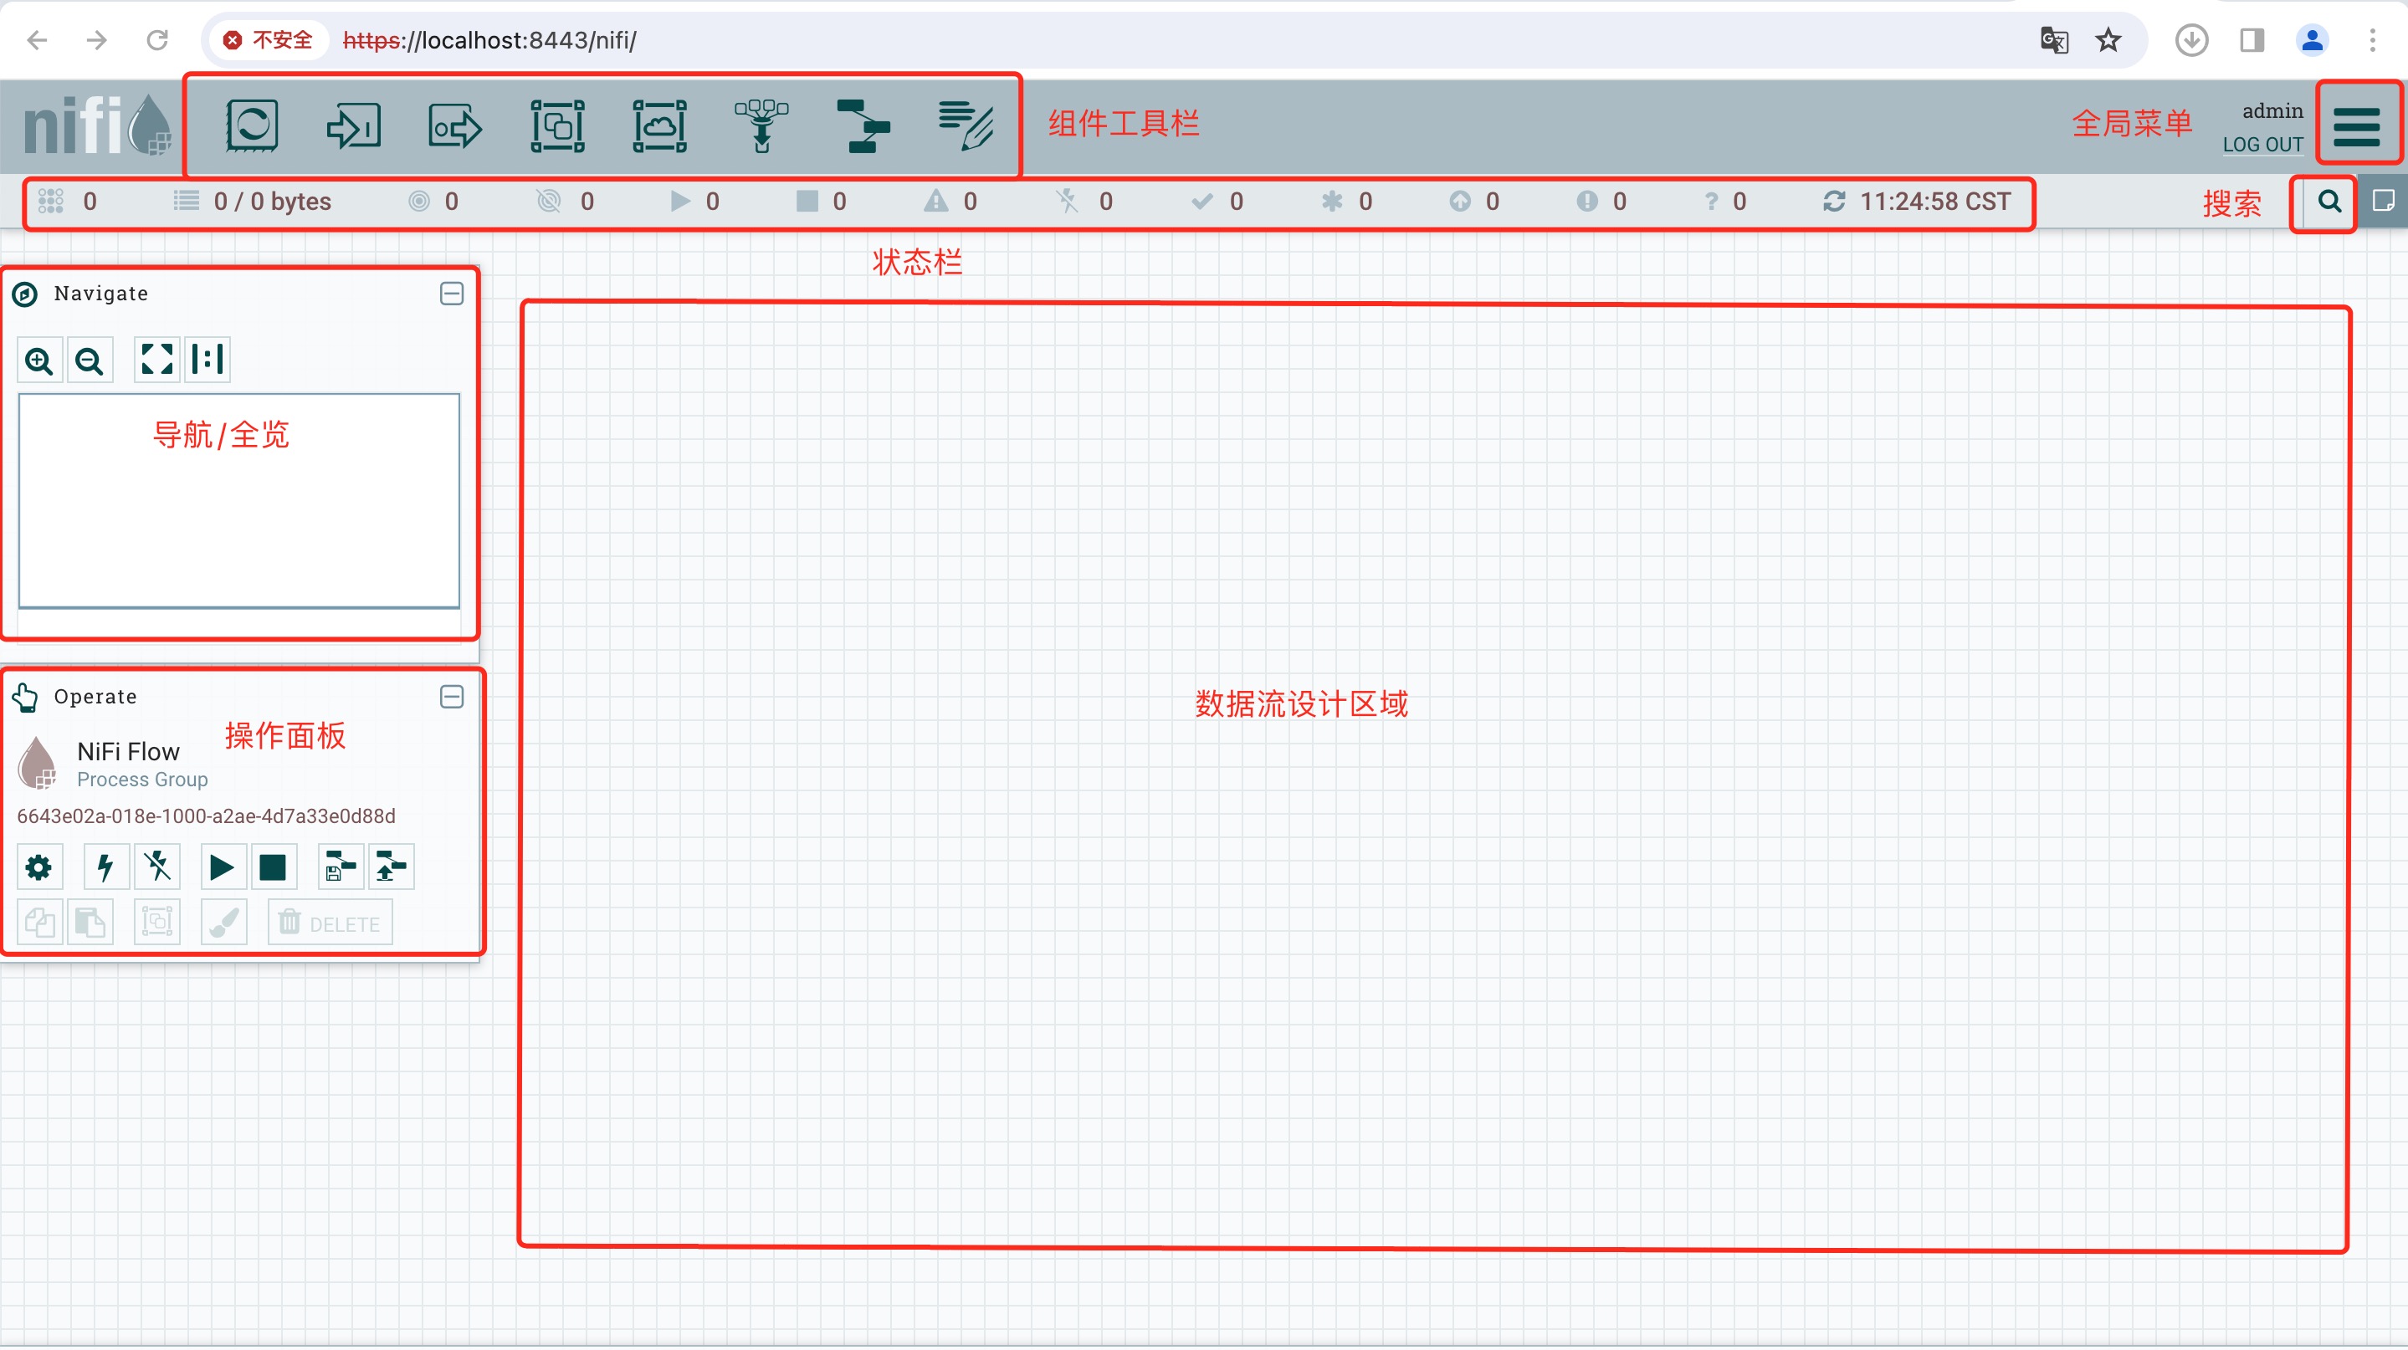Image resolution: width=2408 pixels, height=1350 pixels.
Task: Select the Input Port toolbar icon
Action: coord(353,125)
